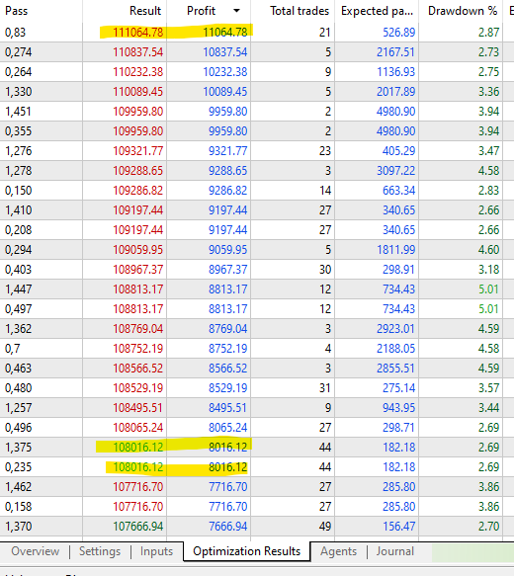Select pass 1,370 with 49 trades
Image resolution: width=514 pixels, height=576 pixels.
point(257,527)
